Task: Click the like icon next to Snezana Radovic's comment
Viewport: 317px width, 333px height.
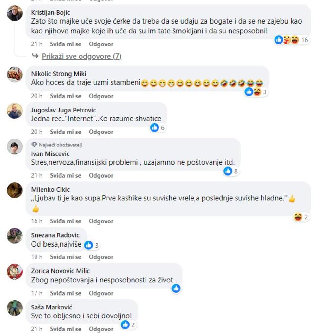Action: point(88,245)
